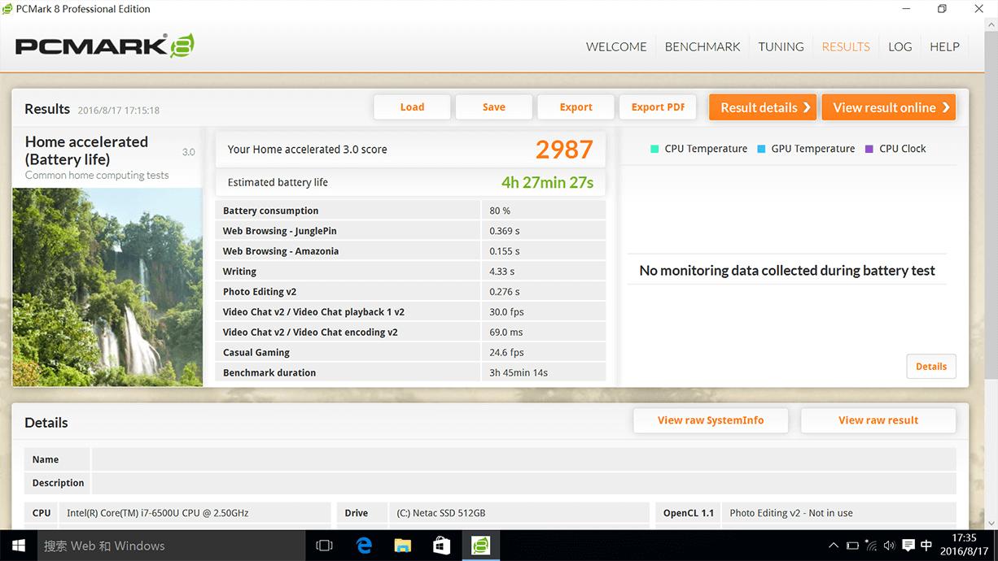Click the PCMark 8 logo
This screenshot has width=998, height=561.
[104, 46]
